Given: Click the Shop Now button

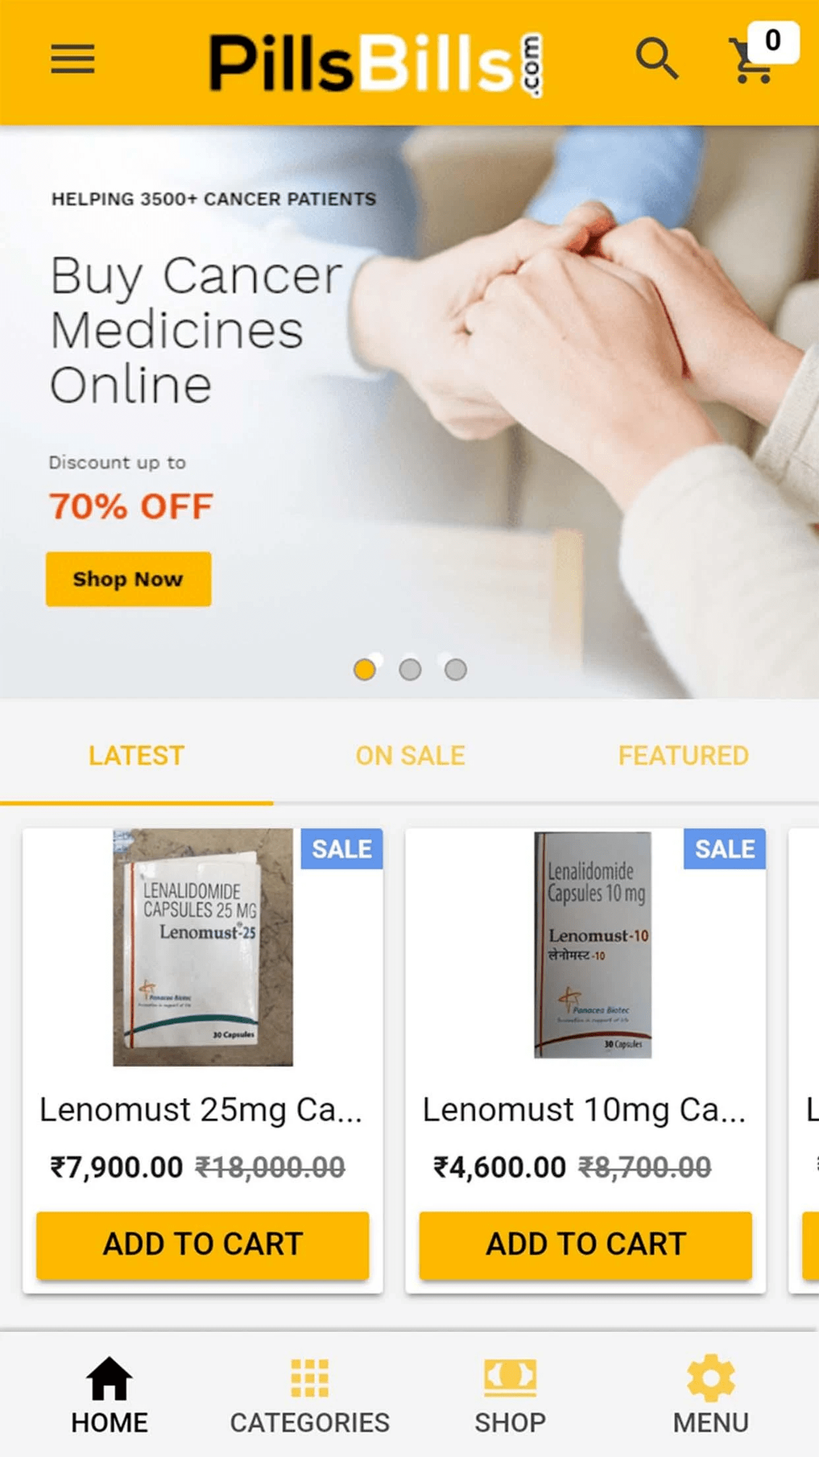Looking at the screenshot, I should tap(129, 579).
